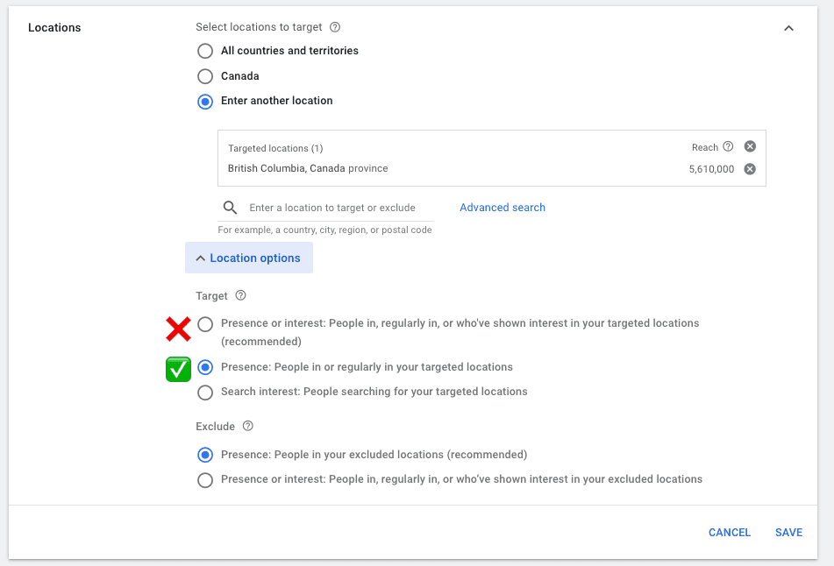
Task: Click help icon beside Select locations to target
Action: [335, 28]
